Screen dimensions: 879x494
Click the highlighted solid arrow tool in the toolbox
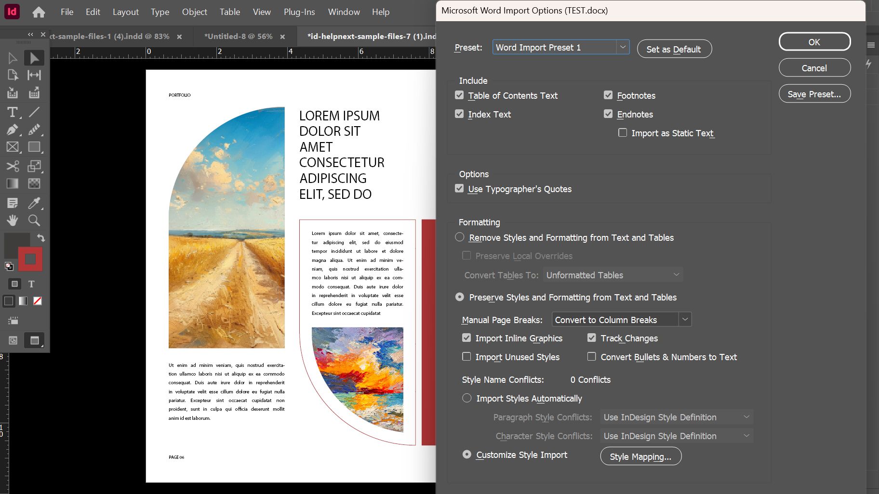click(x=34, y=58)
